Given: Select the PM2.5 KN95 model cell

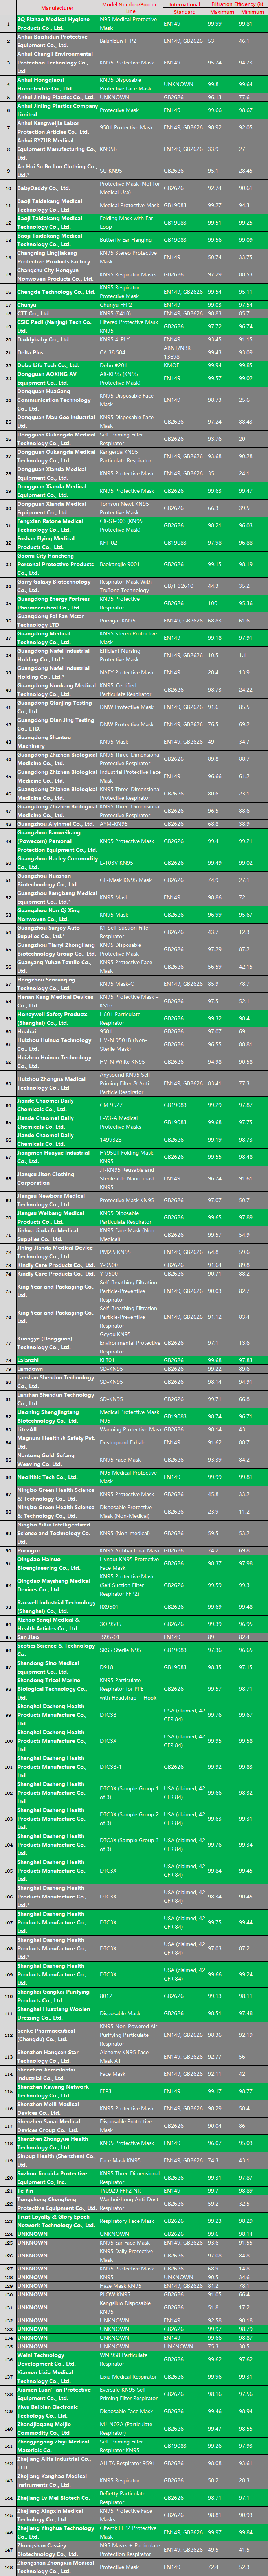Looking at the screenshot, I should click(x=130, y=1252).
